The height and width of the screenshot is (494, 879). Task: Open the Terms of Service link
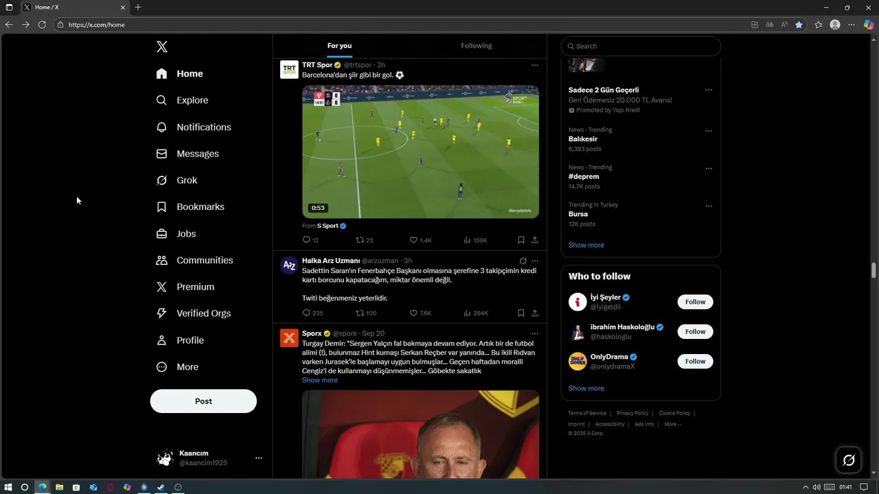[587, 413]
